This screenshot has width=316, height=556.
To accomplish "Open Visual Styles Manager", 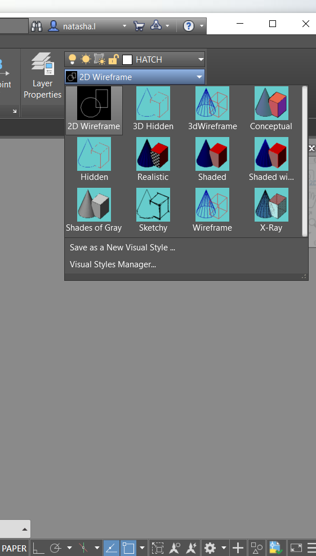I will pos(113,264).
